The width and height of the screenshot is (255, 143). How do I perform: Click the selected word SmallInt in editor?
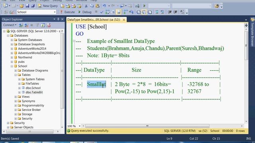click(x=96, y=84)
